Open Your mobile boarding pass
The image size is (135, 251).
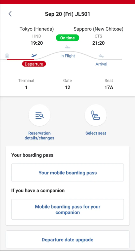(x=68, y=173)
